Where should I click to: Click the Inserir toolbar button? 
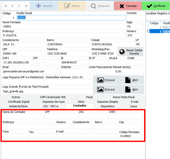coord(44,6)
